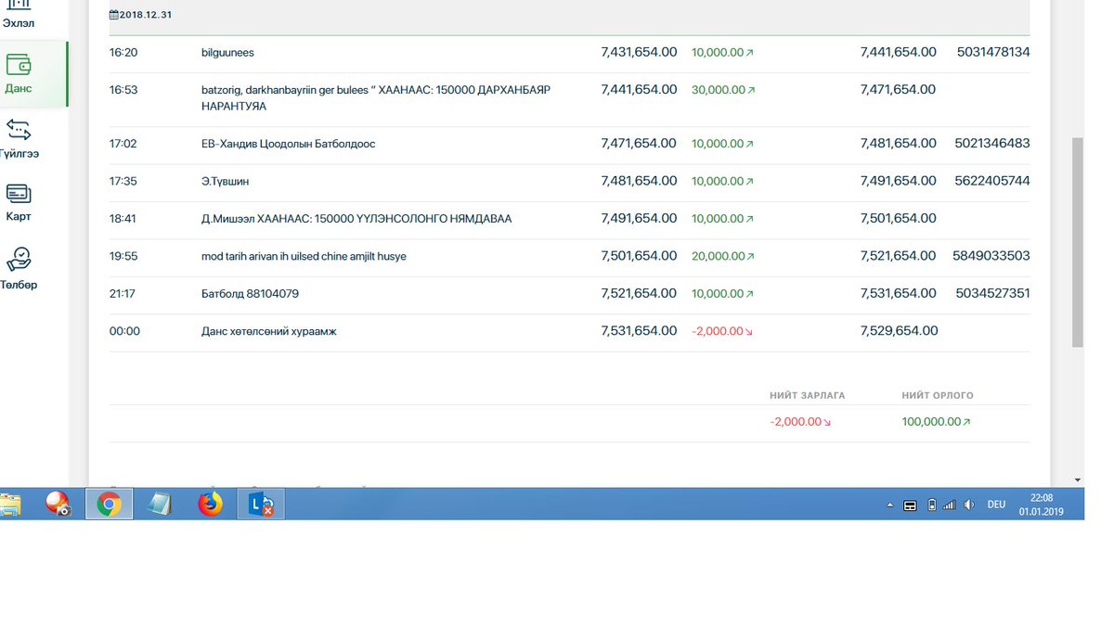Launch Firefox from the taskbar

click(211, 505)
